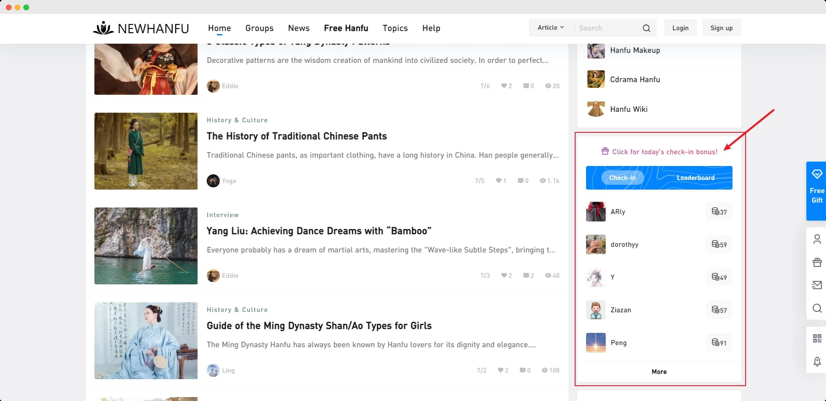Open the Free Gift side panel

(816, 190)
